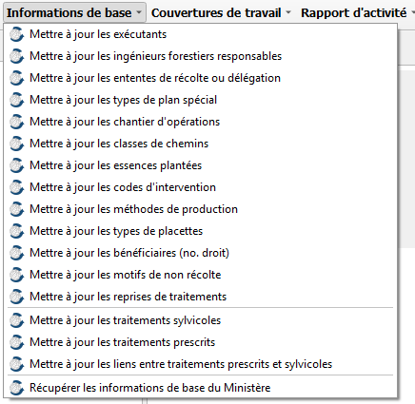Click icon beside chantier d'opérations entry
415x404 pixels.
pyautogui.click(x=16, y=122)
